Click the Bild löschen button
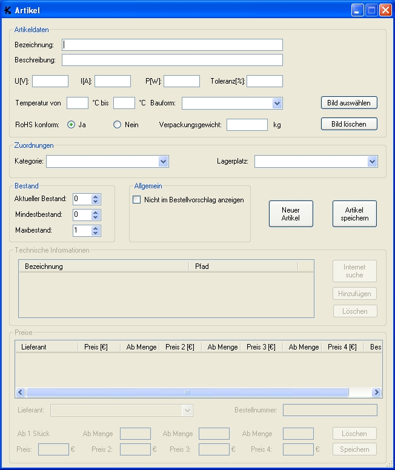This screenshot has height=470, width=395. click(x=349, y=124)
